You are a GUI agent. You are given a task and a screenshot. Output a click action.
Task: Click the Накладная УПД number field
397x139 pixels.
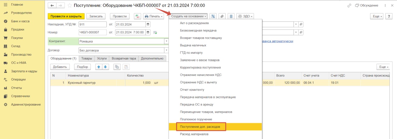(x=93, y=24)
